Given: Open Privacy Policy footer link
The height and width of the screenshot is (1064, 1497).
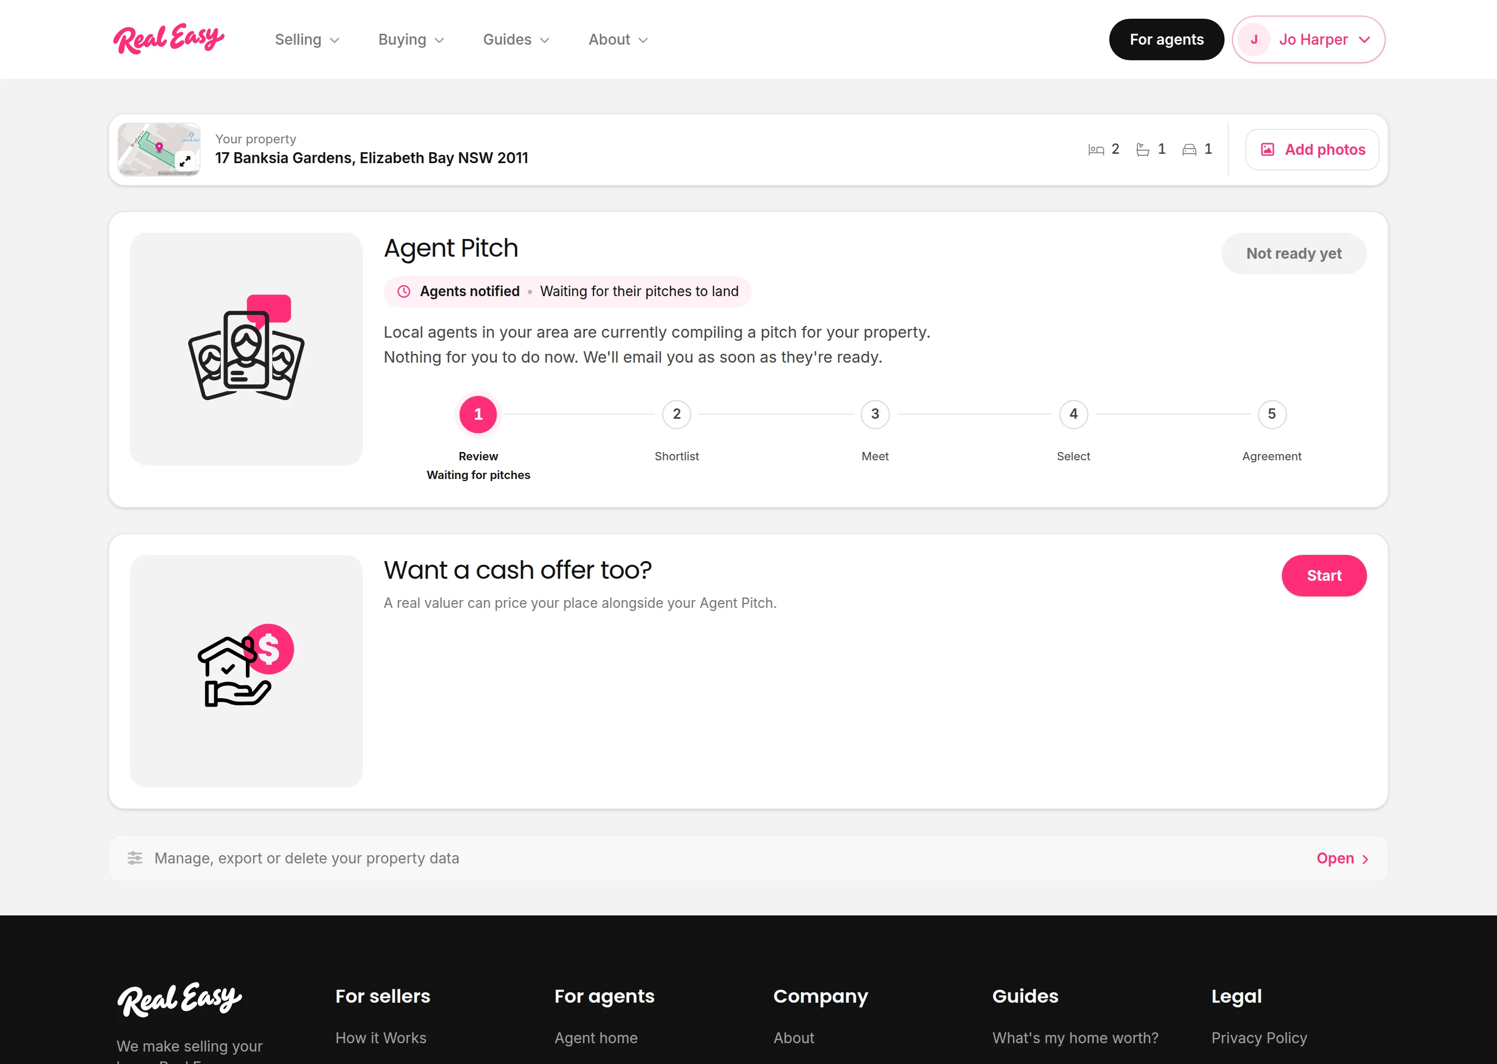Looking at the screenshot, I should coord(1259,1039).
